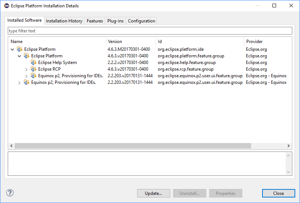Image resolution: width=300 pixels, height=203 pixels.
Task: Click the Close button
Action: 279,193
